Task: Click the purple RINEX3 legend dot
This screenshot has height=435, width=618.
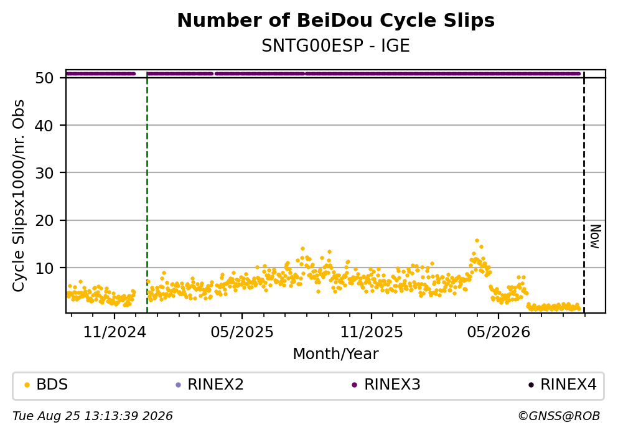Action: (x=354, y=385)
